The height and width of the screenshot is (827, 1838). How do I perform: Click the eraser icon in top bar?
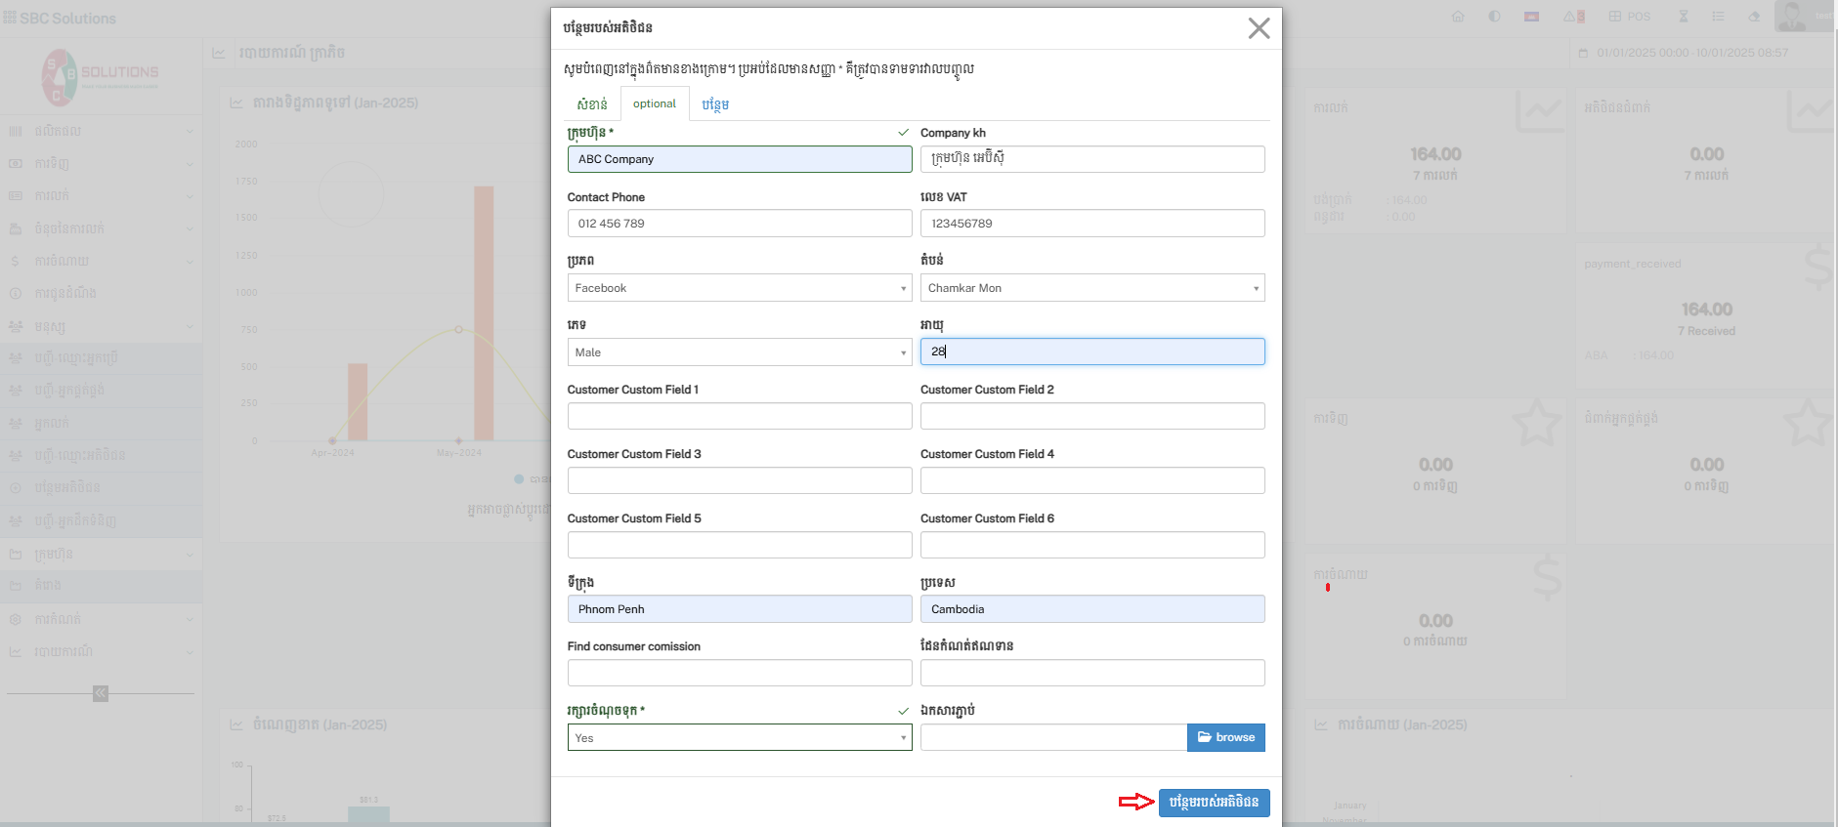tap(1754, 17)
